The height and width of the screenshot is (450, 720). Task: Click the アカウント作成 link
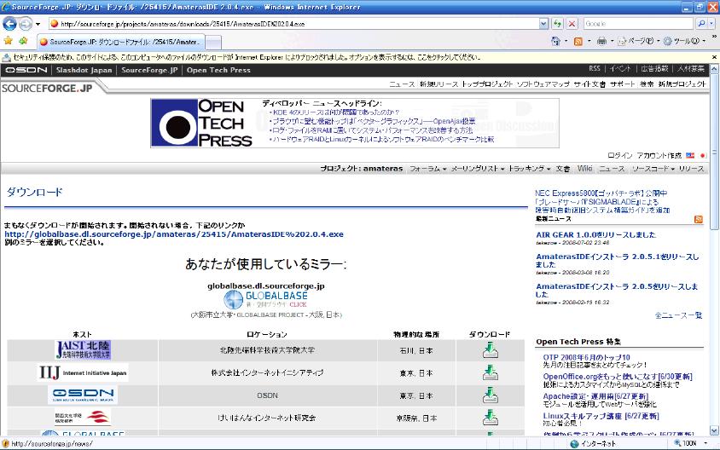coord(659,155)
